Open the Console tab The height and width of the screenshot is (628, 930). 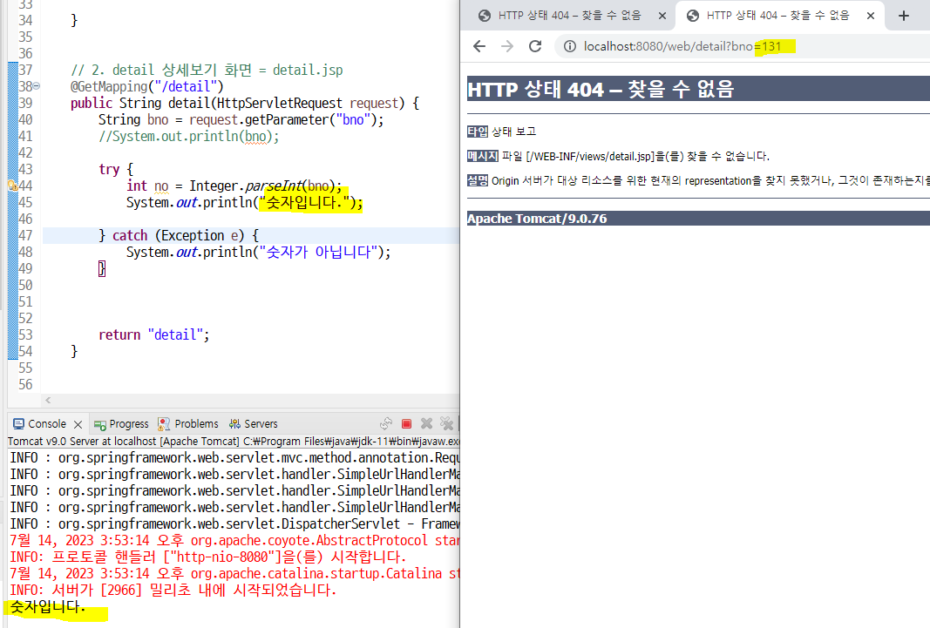click(47, 424)
